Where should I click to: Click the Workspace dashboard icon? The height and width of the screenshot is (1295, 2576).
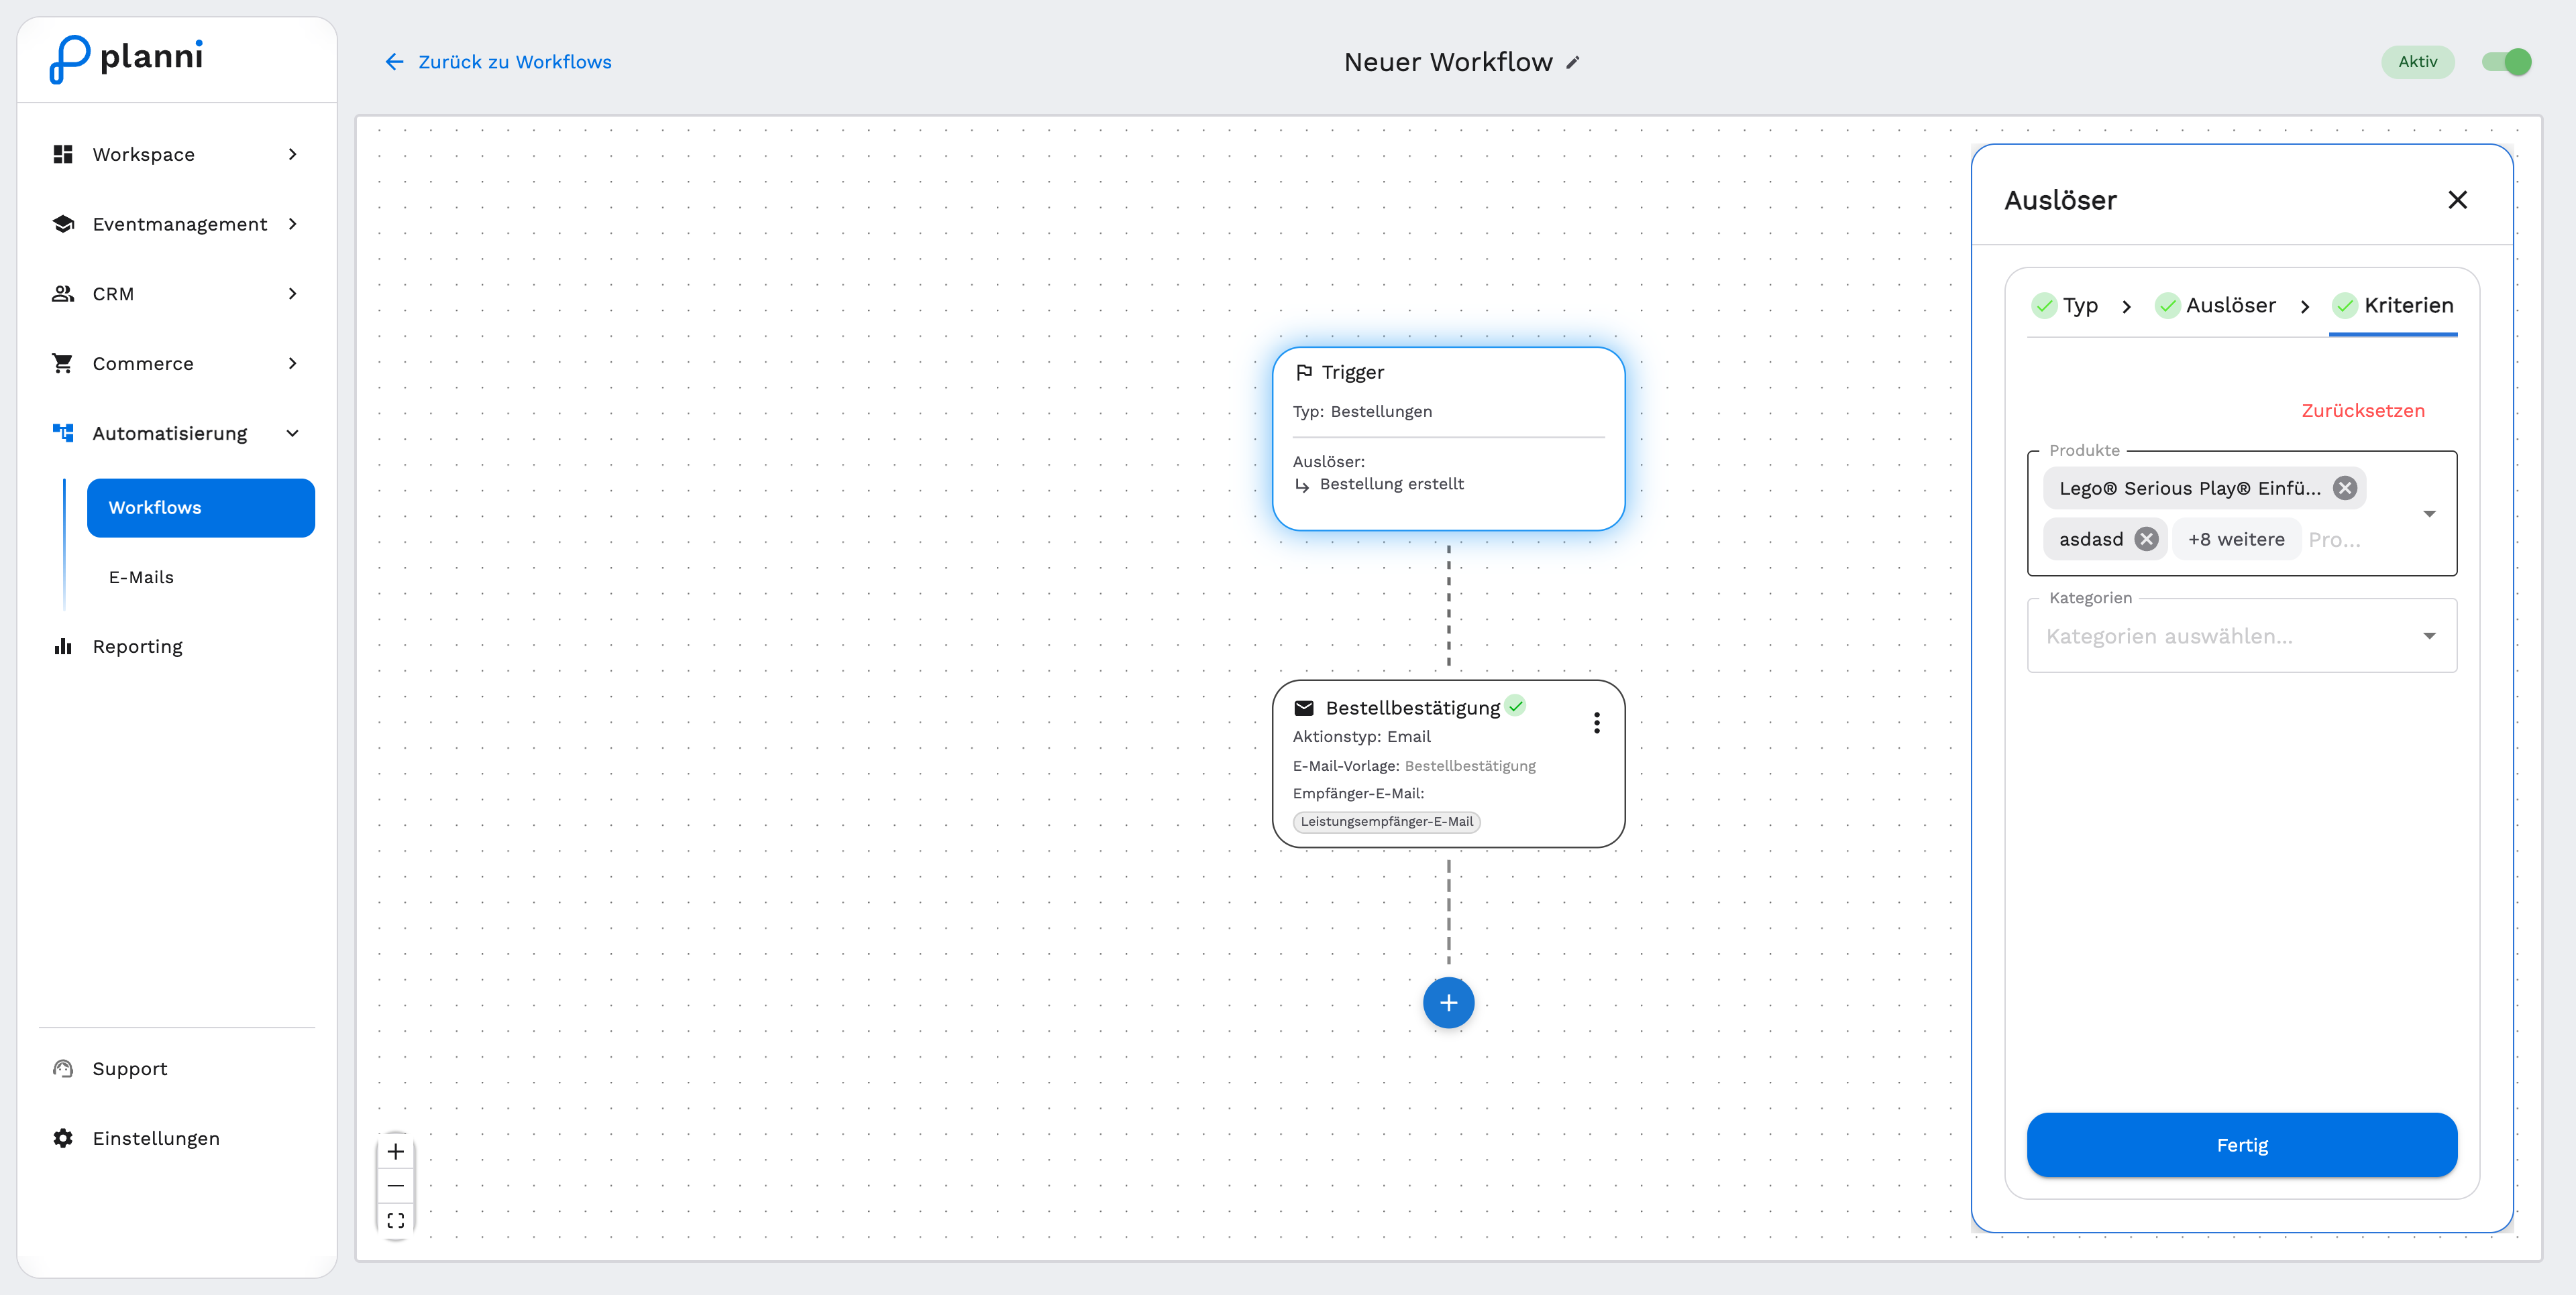point(63,154)
